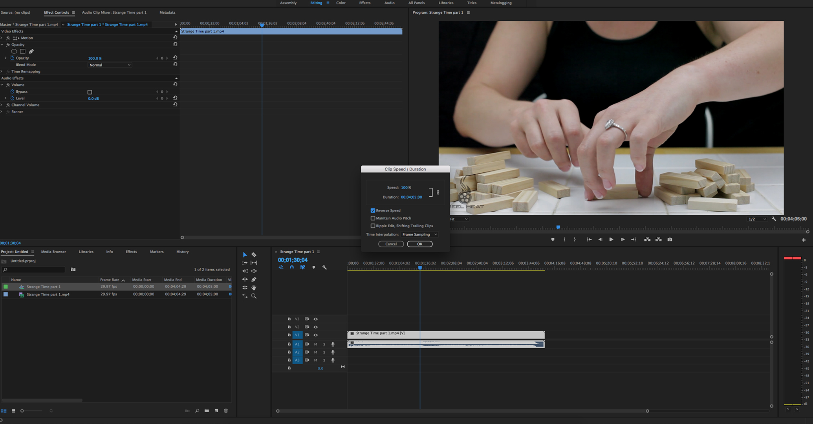
Task: Expand Time Remapping effect
Action: pos(2,71)
